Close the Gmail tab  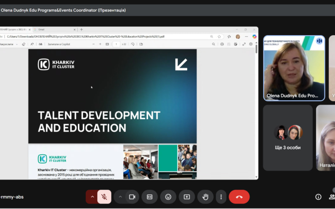[75, 30]
